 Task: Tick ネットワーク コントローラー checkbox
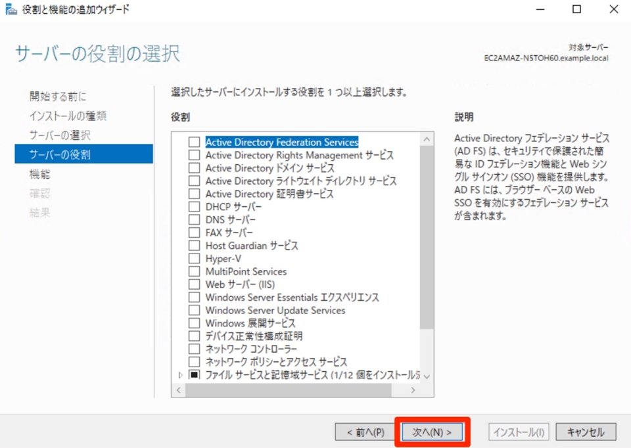(195, 349)
